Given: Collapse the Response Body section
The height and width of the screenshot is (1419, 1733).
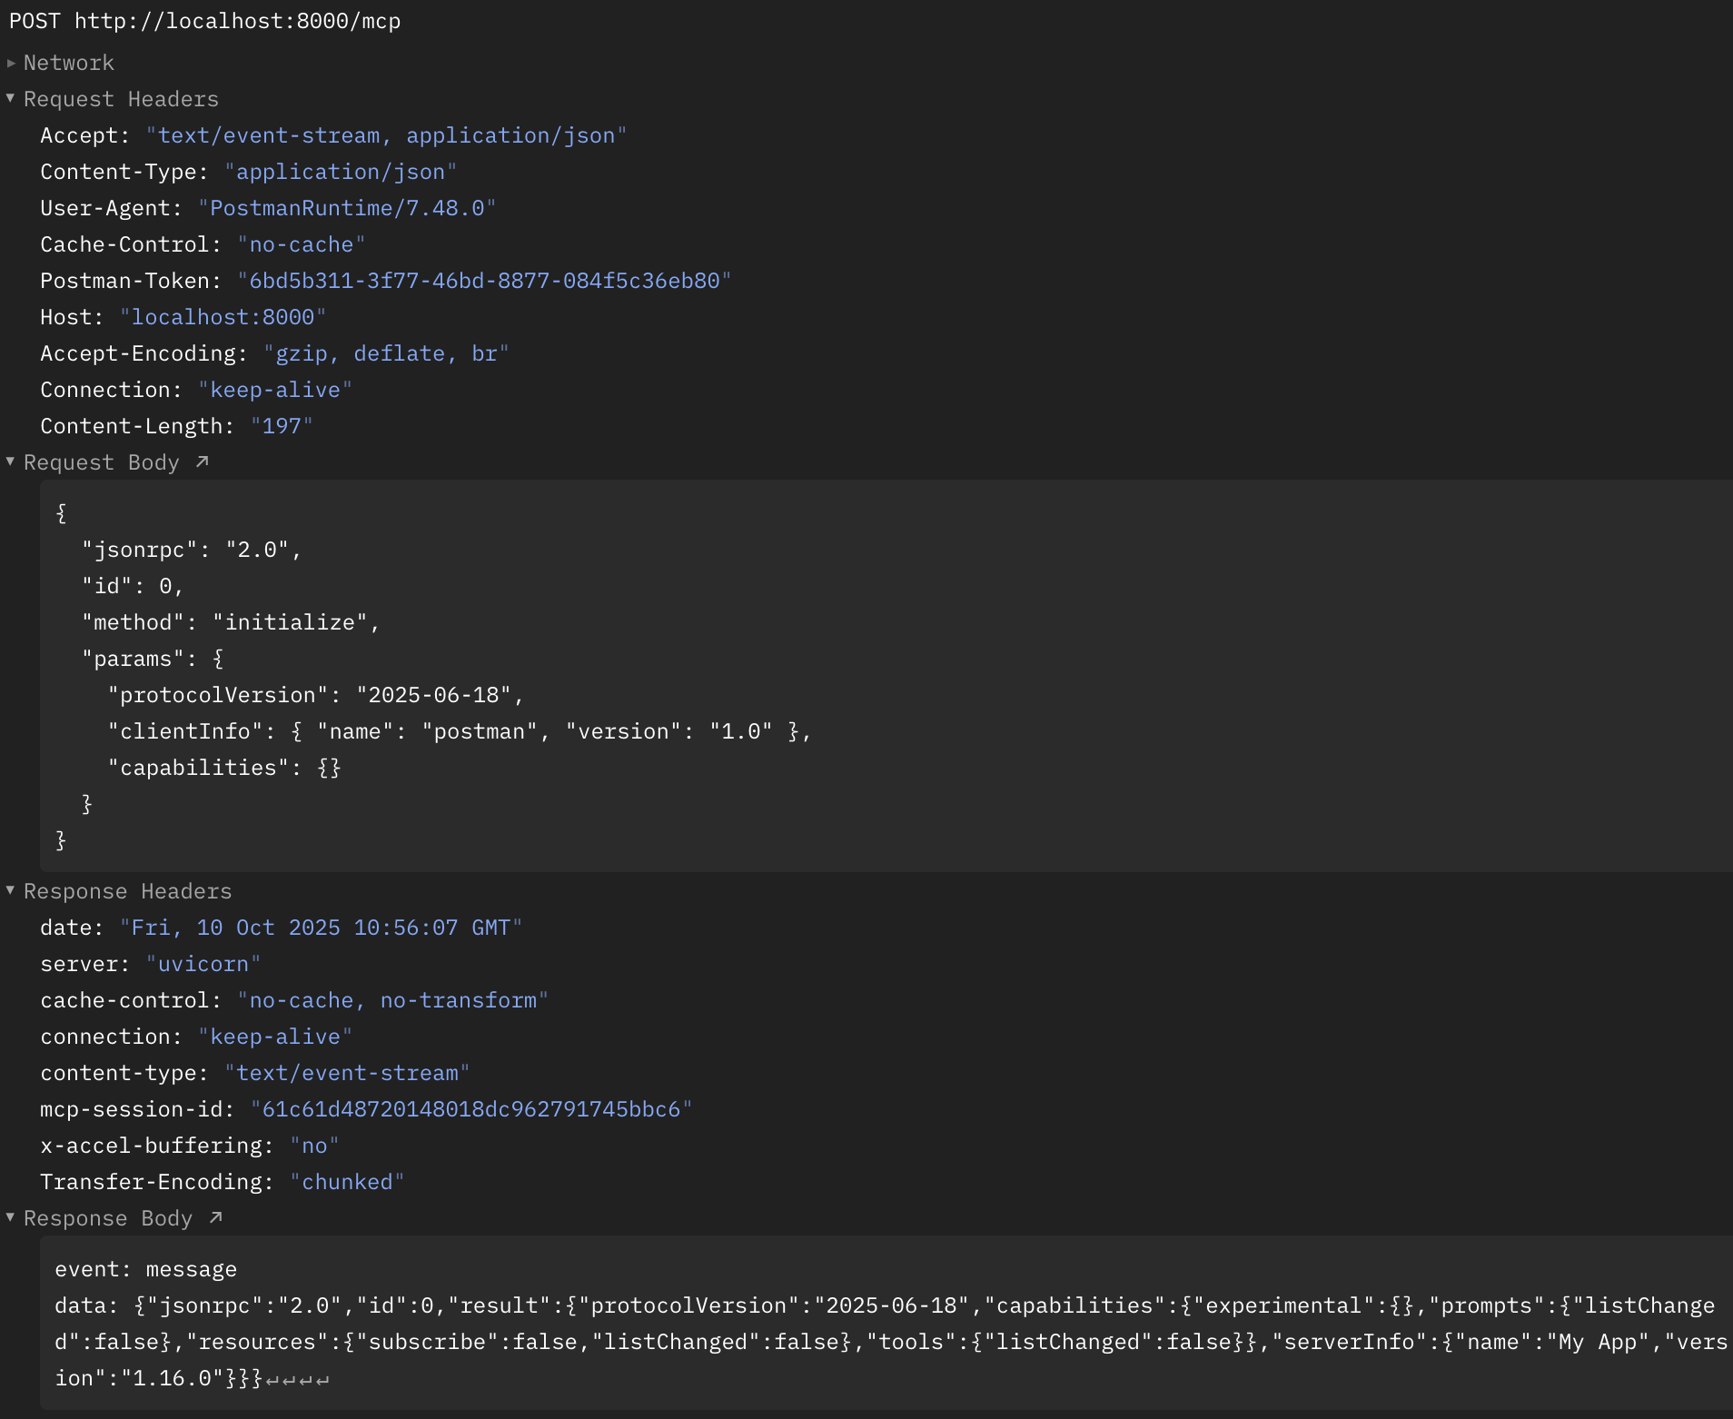Looking at the screenshot, I should pyautogui.click(x=10, y=1217).
